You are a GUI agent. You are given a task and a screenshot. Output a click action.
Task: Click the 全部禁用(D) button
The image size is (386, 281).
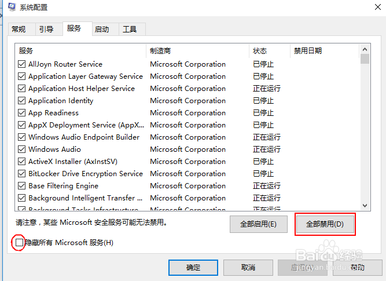pyautogui.click(x=325, y=224)
